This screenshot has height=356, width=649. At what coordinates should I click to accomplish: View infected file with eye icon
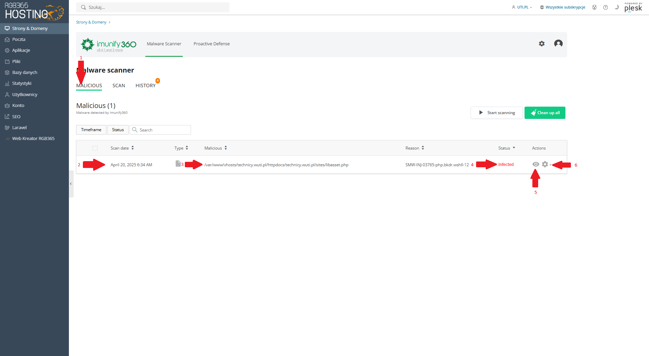[x=536, y=165]
